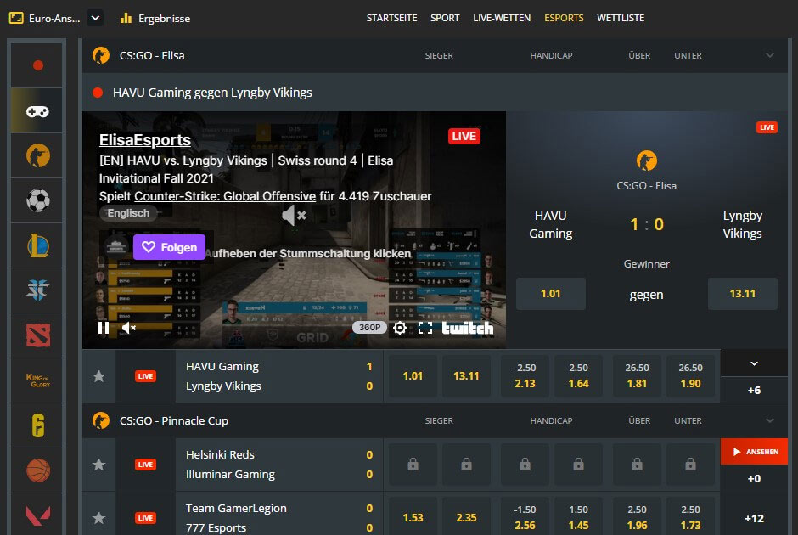Select the StarCraft sidebar icon
The image size is (798, 535).
pos(37,290)
